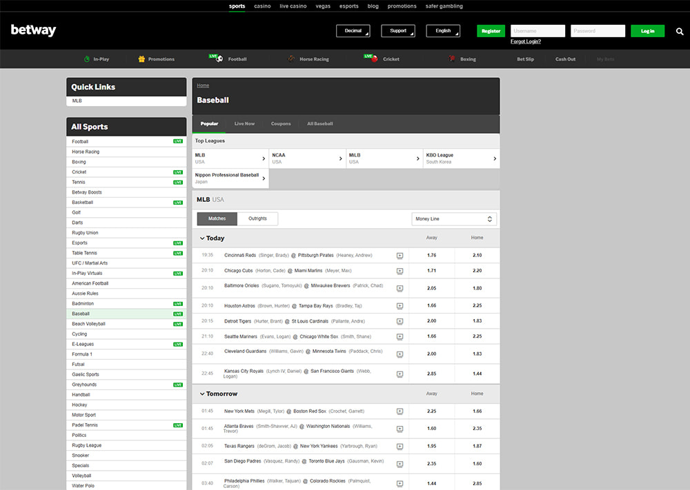Collapse the Tomorrow matches section
This screenshot has width=690, height=490.
click(x=219, y=394)
